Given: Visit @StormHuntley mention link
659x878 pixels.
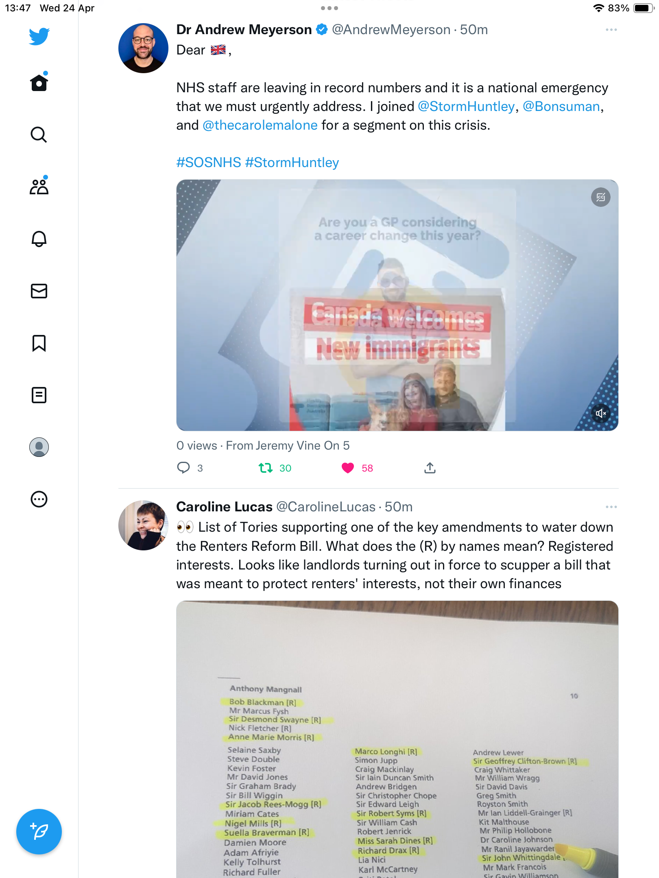Looking at the screenshot, I should [x=466, y=106].
